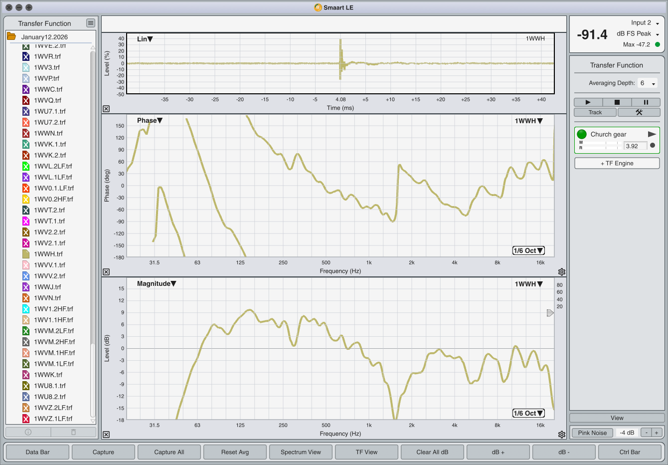This screenshot has height=465, width=668.
Task: Switch to Spectrum View
Action: point(301,452)
